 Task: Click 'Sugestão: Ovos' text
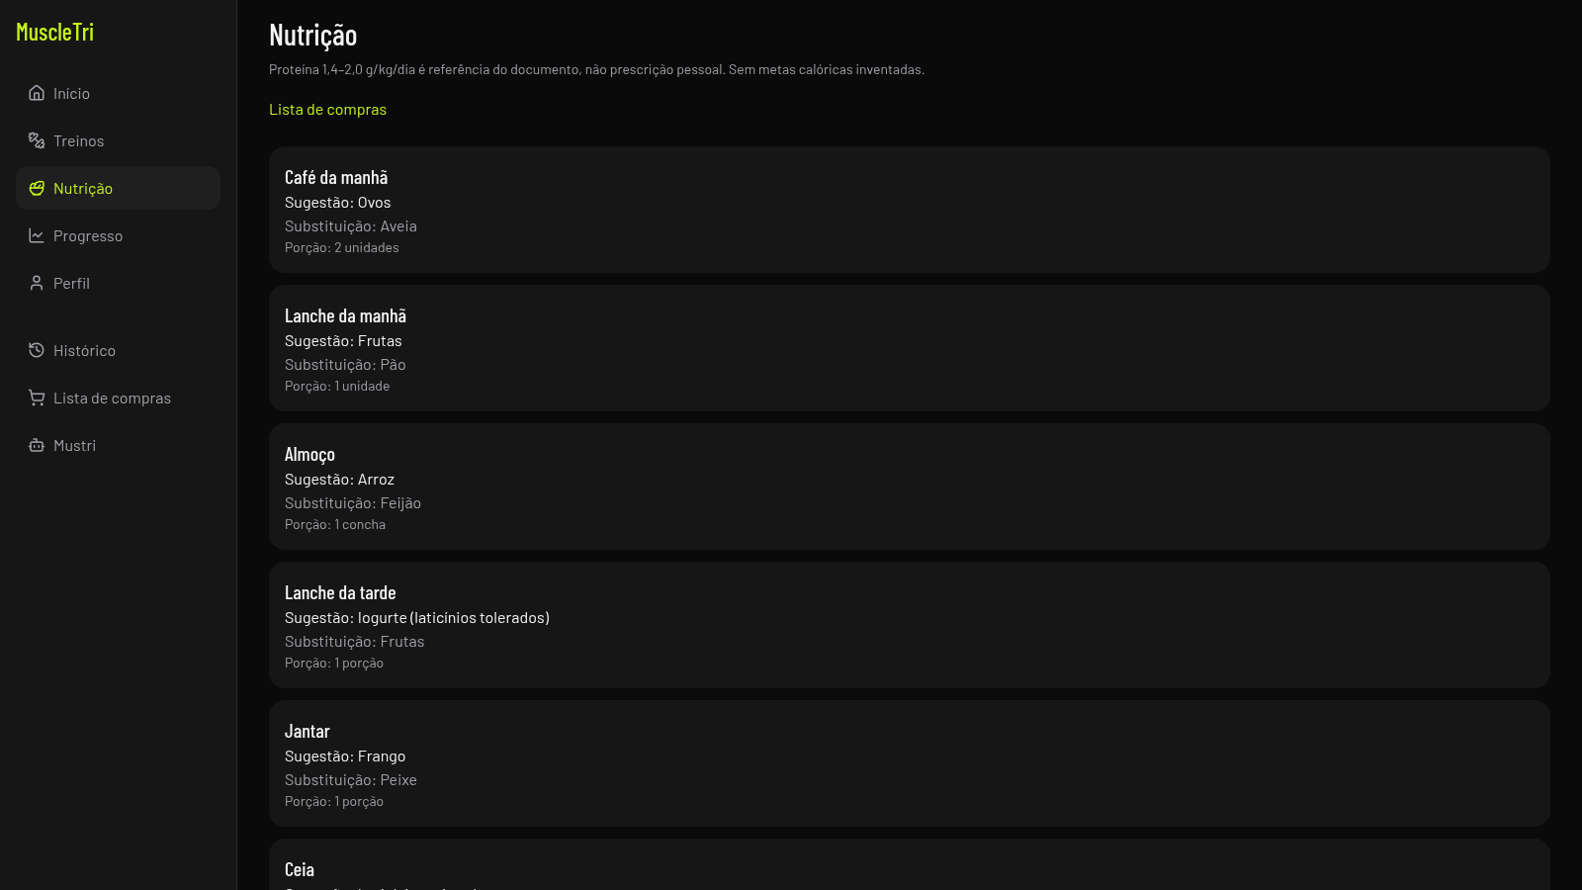click(337, 202)
